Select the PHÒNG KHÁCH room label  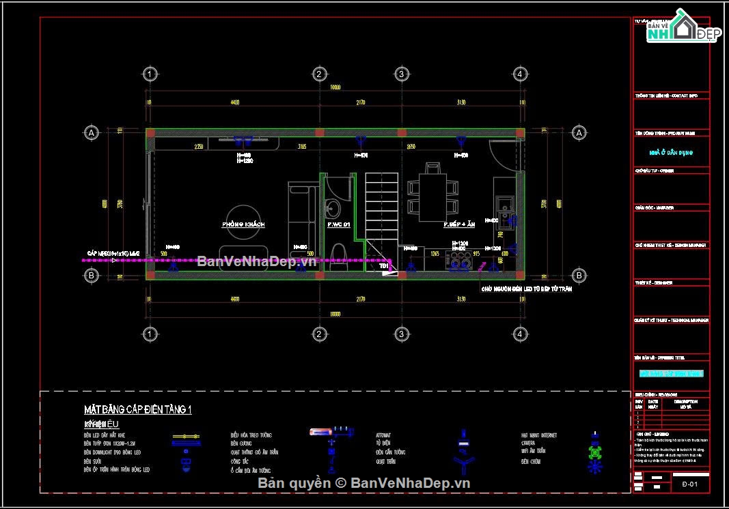(x=243, y=224)
